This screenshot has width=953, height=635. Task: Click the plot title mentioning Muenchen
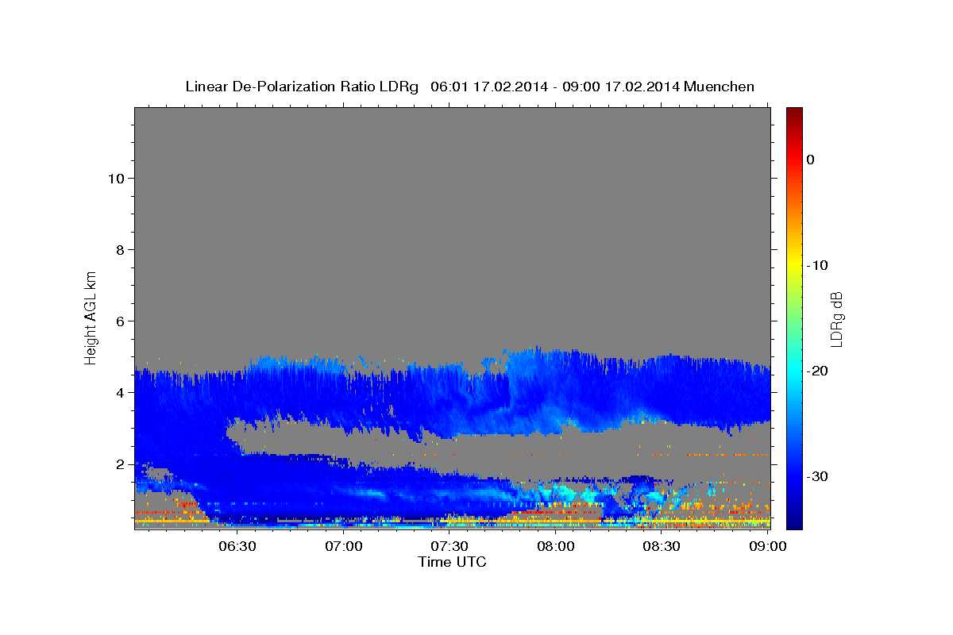coord(469,87)
